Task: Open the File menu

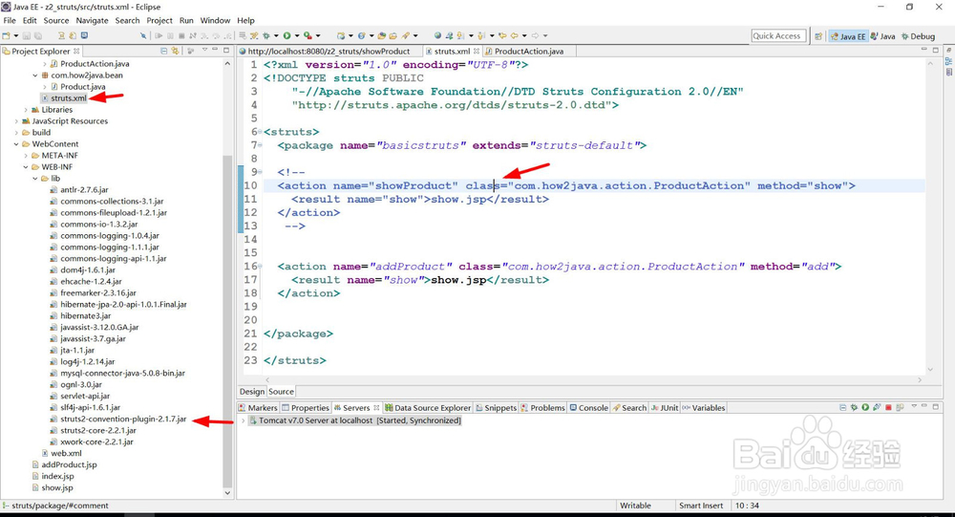Action: 10,20
